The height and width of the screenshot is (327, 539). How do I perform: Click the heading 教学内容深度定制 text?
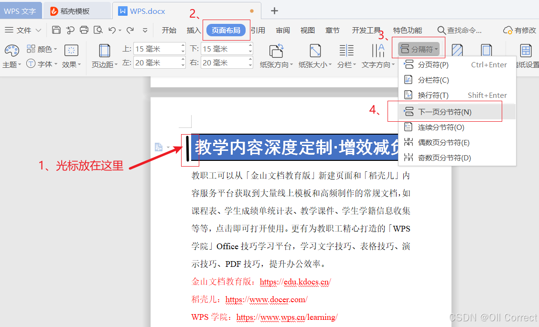(263, 148)
